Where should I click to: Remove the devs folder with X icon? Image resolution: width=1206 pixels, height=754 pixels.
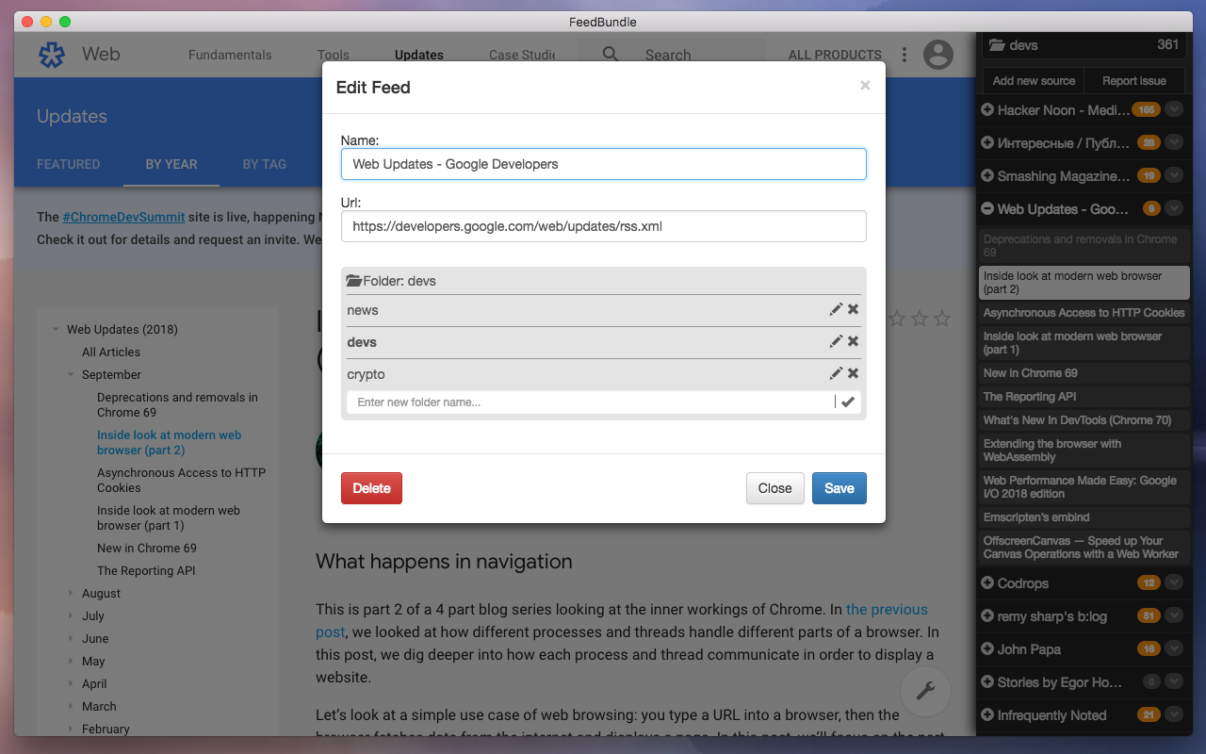[x=853, y=342]
